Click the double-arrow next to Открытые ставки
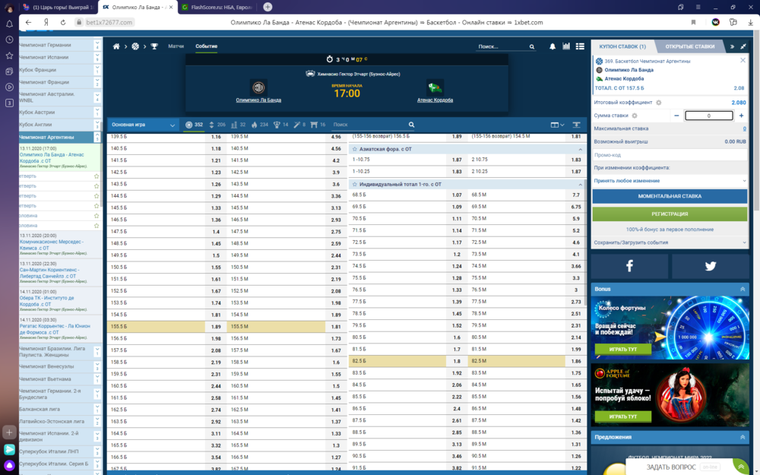 [x=732, y=46]
